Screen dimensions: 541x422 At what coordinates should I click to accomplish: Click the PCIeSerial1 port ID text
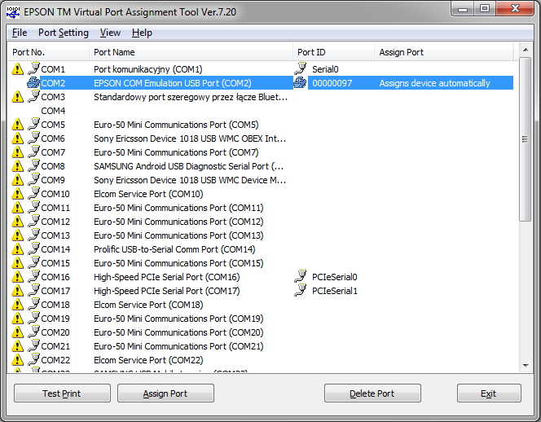pos(335,291)
